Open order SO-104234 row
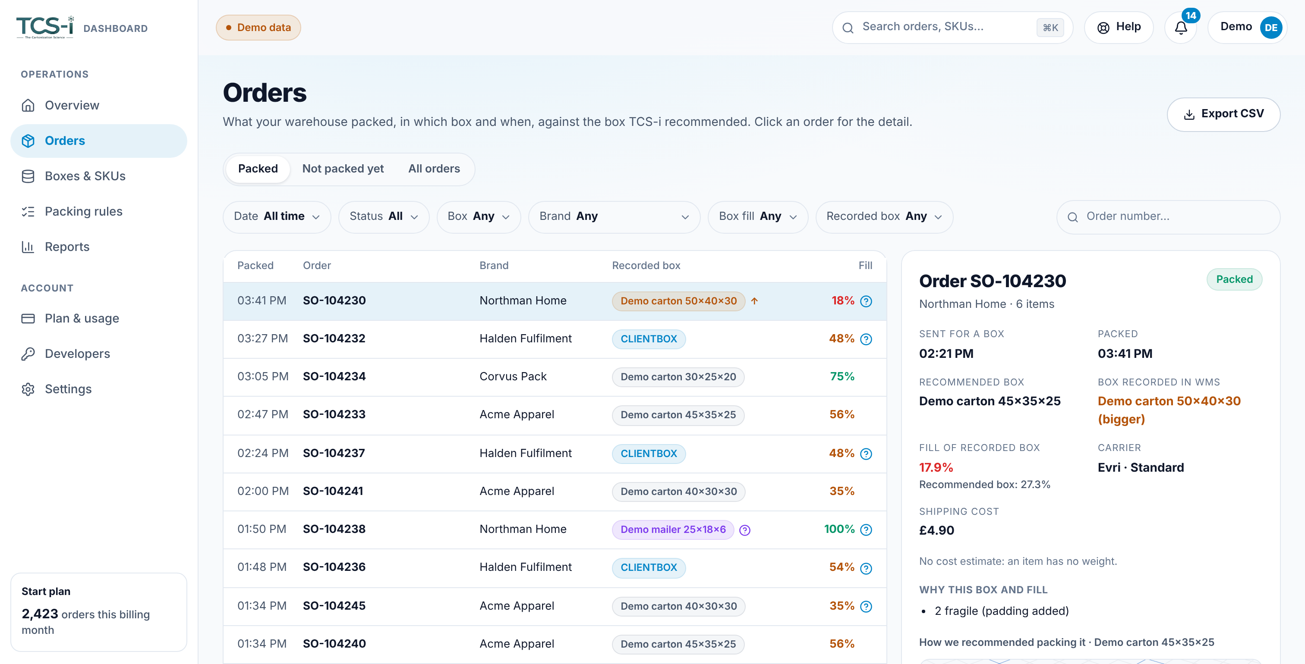The image size is (1305, 664). tap(555, 377)
